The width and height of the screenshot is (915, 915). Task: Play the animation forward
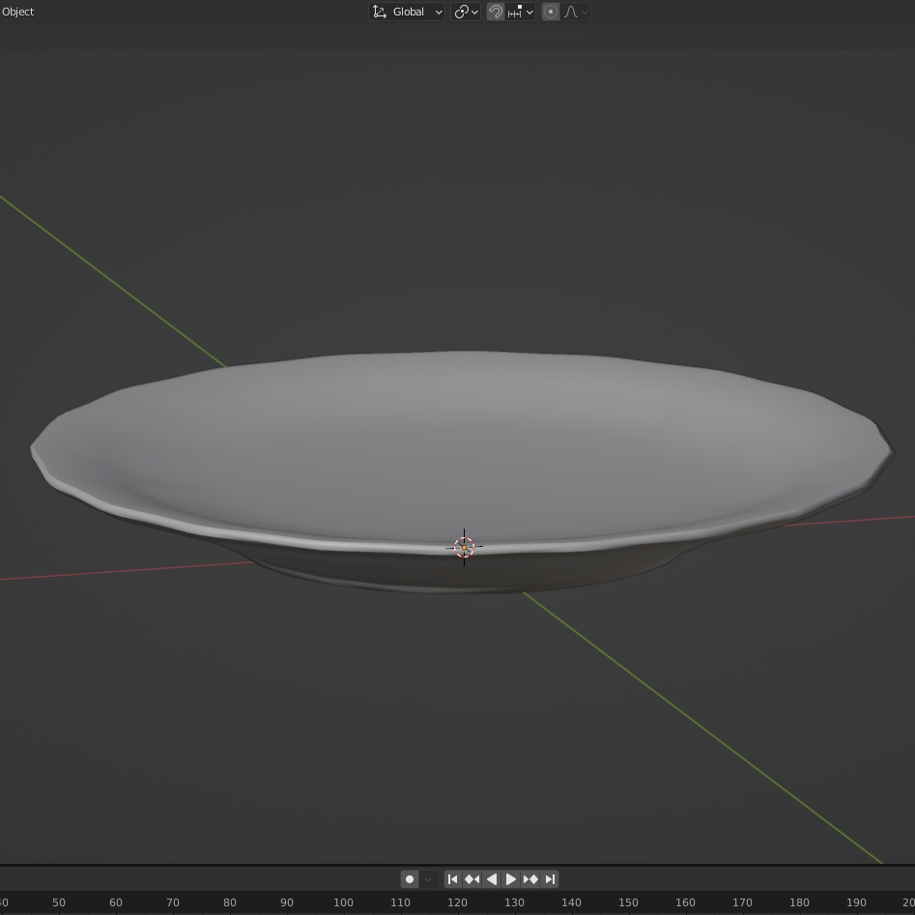510,879
